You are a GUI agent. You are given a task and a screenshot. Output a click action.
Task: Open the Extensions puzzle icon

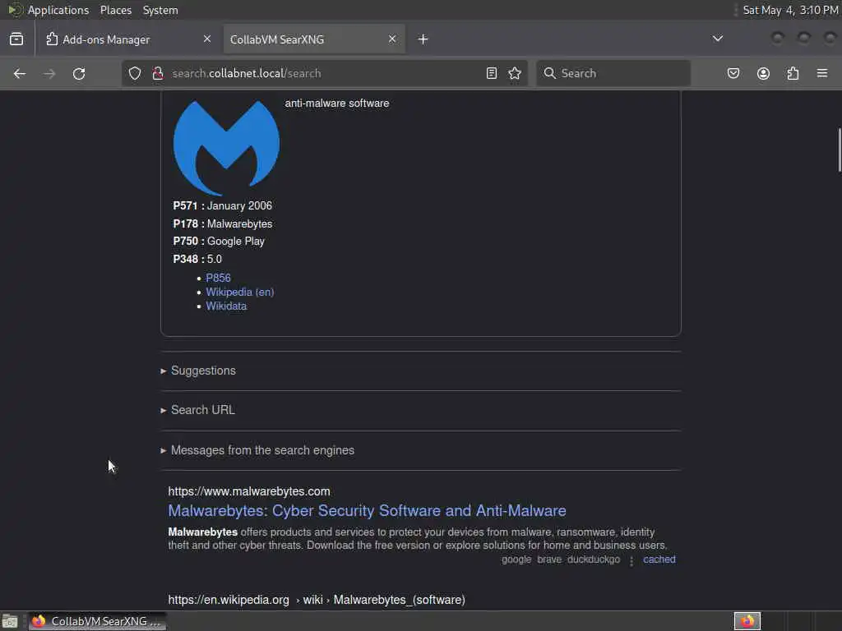pyautogui.click(x=793, y=73)
